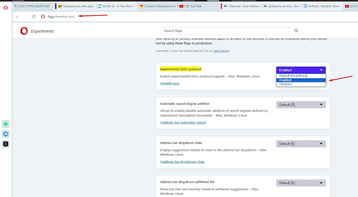Click the search magnifier icon

[296, 31]
